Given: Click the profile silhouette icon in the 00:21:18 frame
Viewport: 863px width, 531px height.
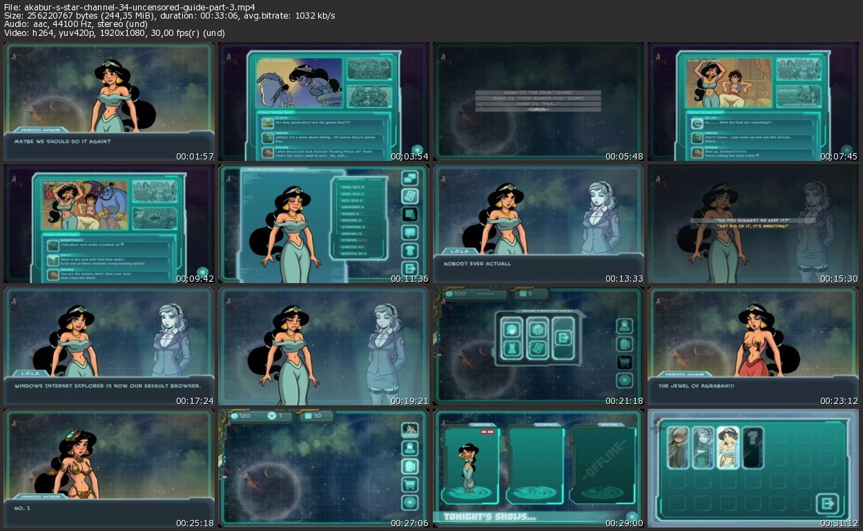Looking at the screenshot, I should (x=624, y=325).
